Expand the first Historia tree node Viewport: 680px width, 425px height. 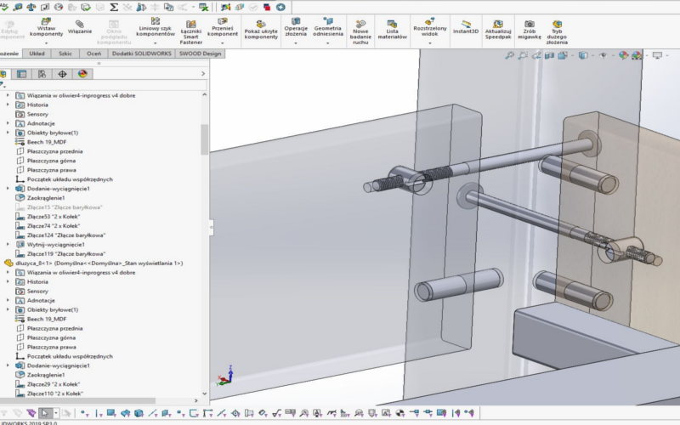click(x=8, y=105)
